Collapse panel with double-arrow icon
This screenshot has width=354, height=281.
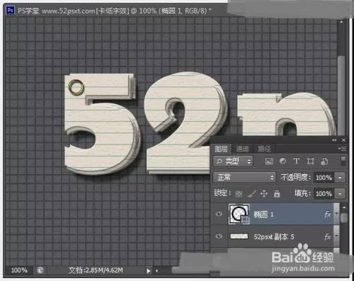[334, 140]
